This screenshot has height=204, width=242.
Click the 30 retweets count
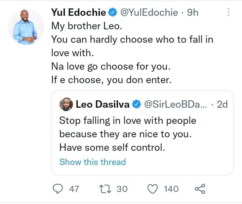coord(122,189)
